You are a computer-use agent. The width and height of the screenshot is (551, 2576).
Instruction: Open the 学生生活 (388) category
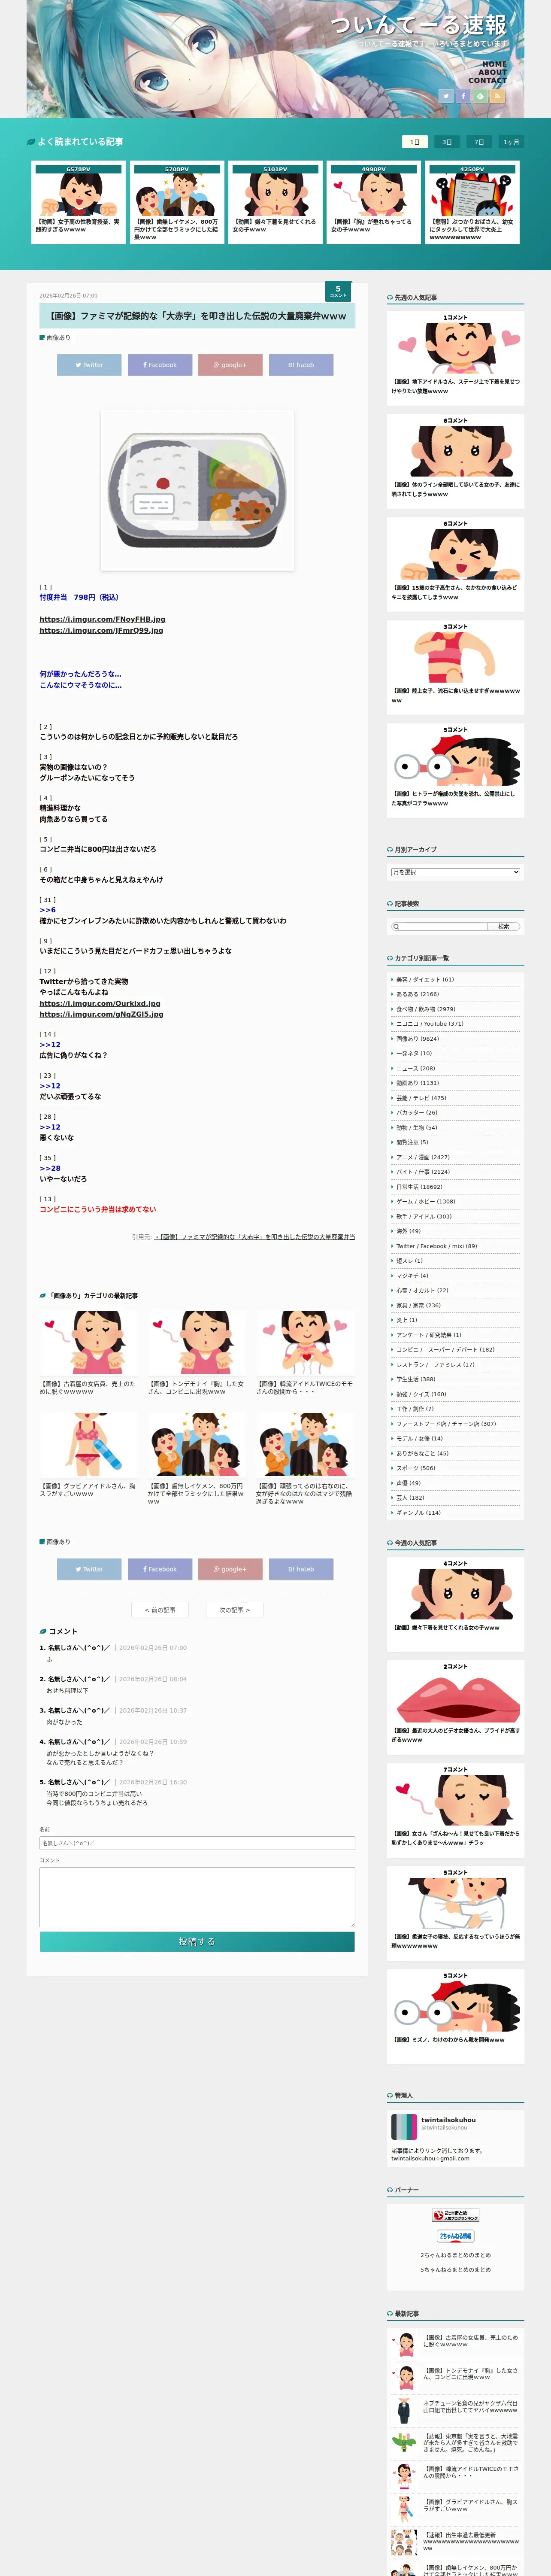click(415, 1379)
